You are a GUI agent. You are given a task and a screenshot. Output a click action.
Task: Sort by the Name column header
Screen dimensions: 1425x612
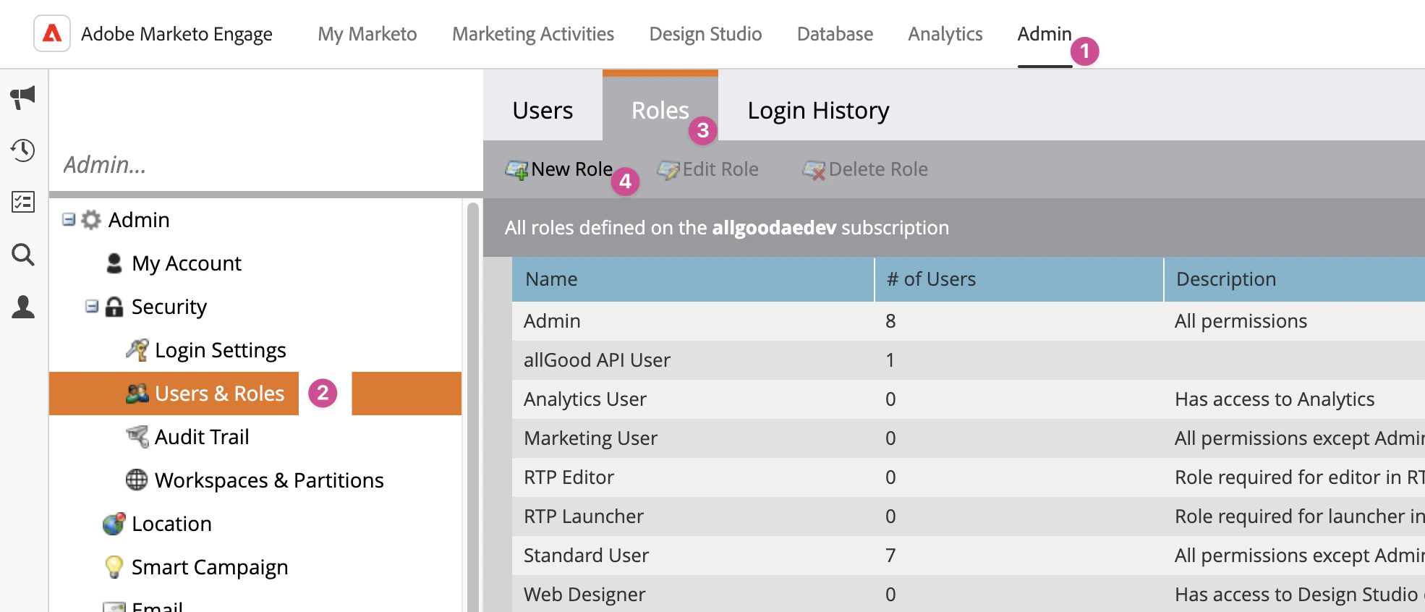[693, 279]
